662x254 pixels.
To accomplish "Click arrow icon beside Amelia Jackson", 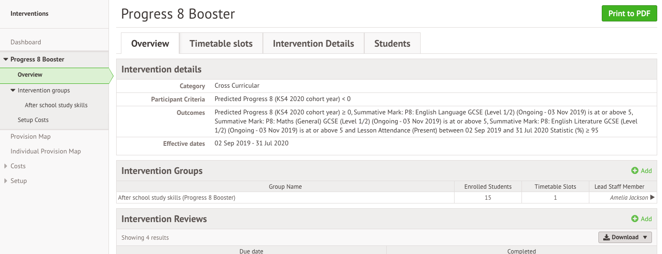I will click(x=652, y=197).
